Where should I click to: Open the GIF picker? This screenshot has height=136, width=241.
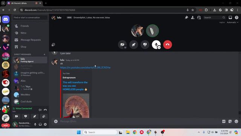click(x=224, y=122)
